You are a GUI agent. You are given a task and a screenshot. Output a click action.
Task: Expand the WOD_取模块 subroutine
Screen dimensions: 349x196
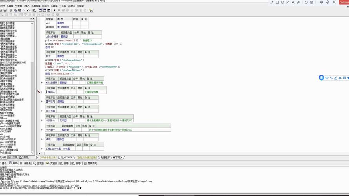click(x=42, y=83)
